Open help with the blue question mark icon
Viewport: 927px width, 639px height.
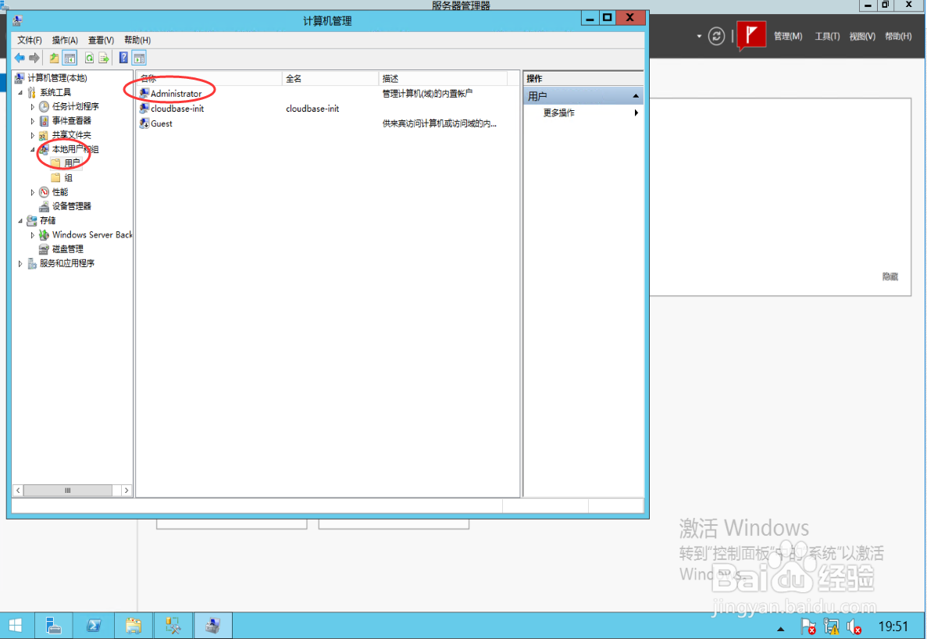pos(123,58)
